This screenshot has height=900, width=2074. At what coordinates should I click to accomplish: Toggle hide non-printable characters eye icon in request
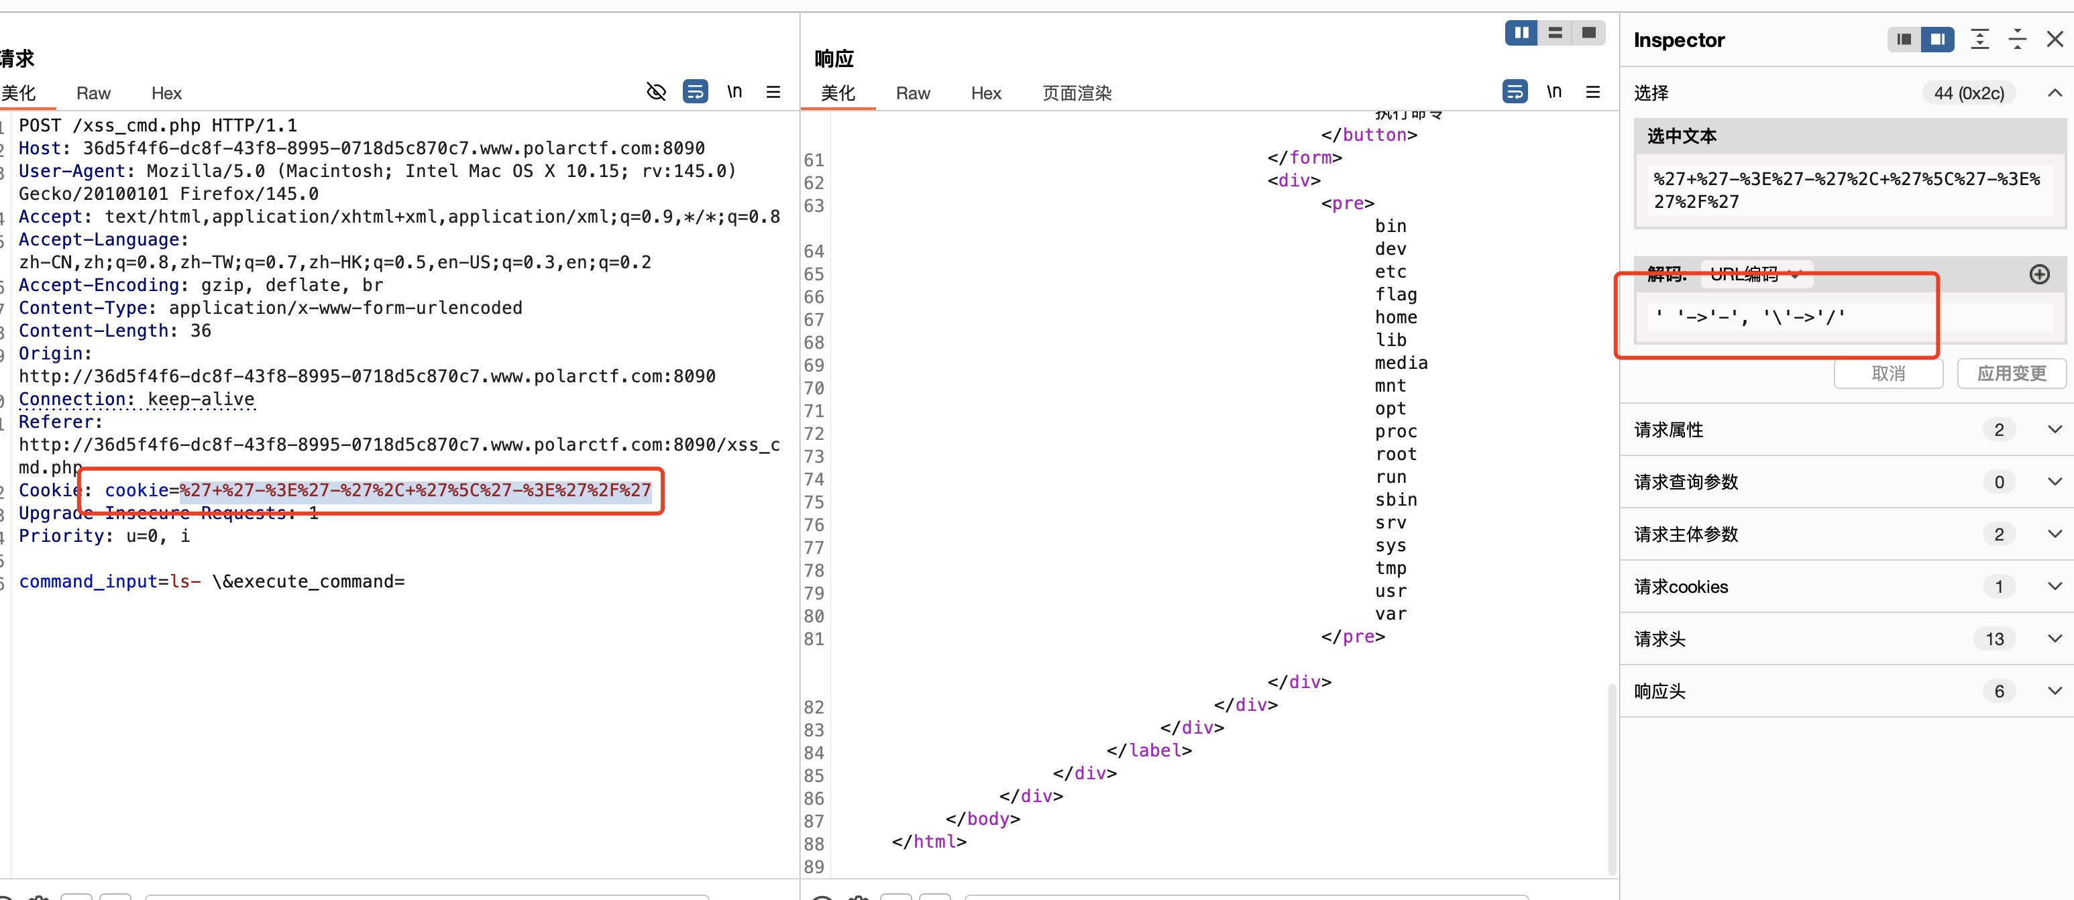click(x=656, y=92)
